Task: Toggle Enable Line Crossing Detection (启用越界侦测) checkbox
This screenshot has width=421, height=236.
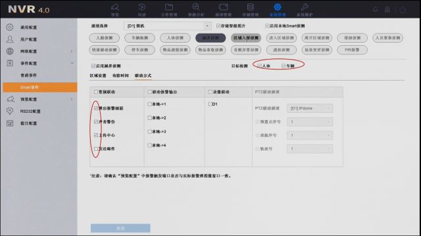Action: point(93,66)
